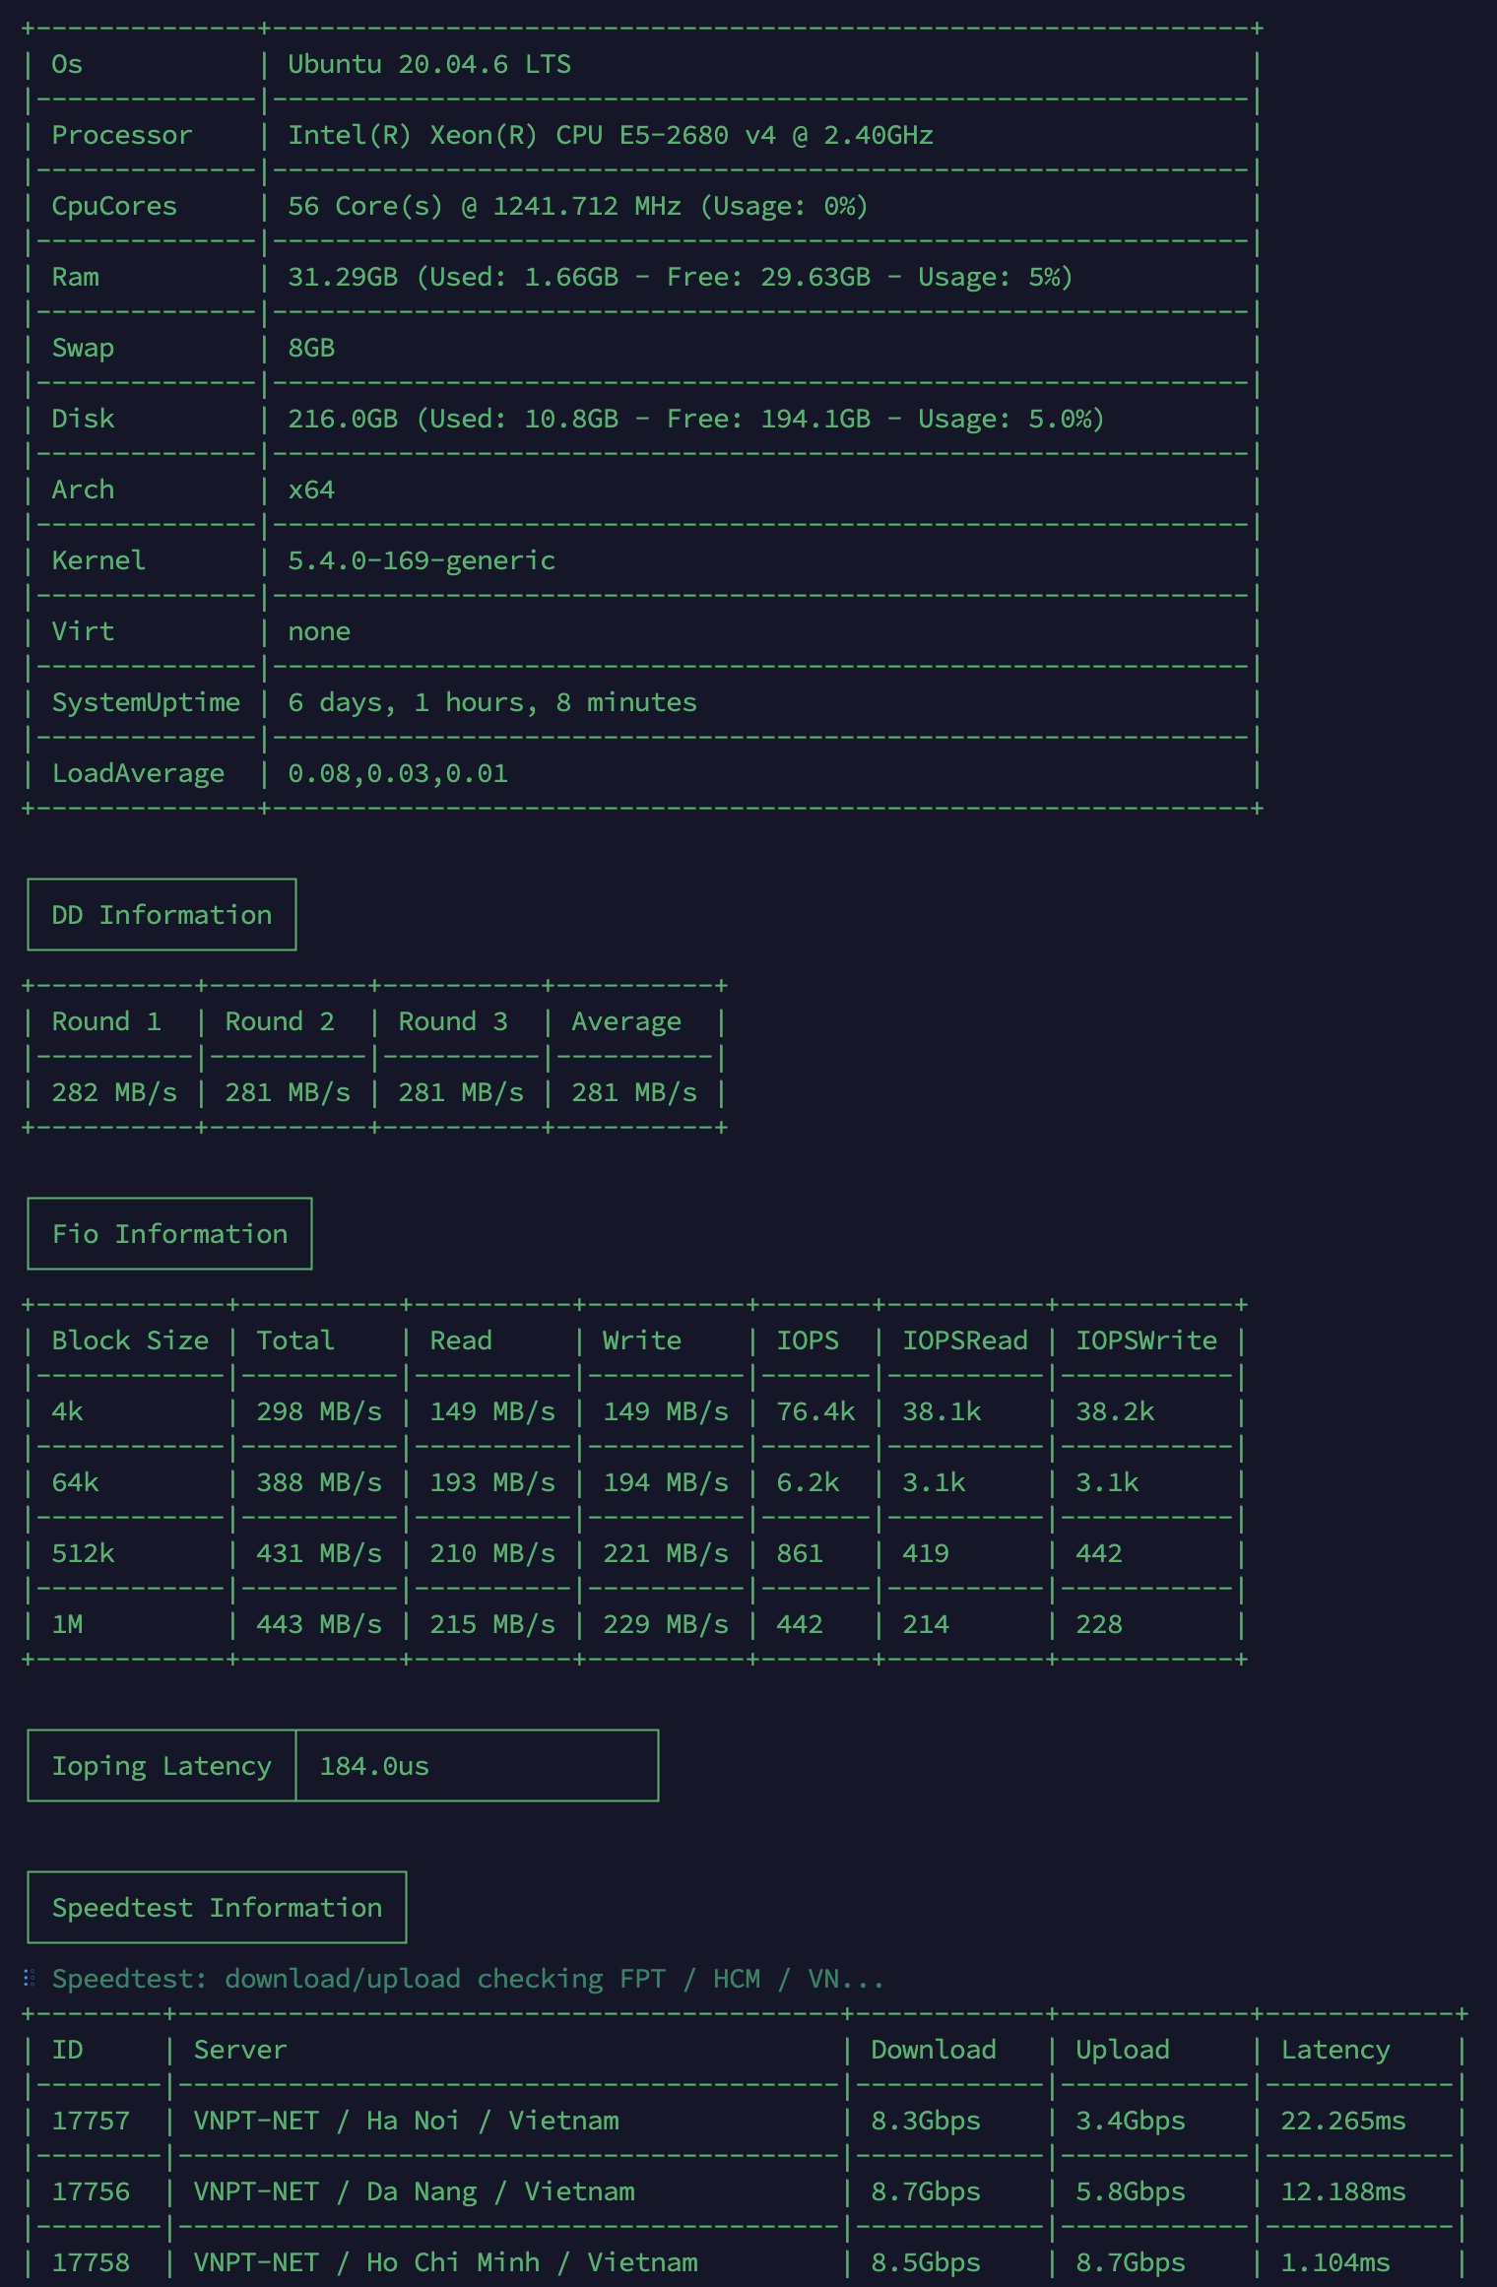
Task: Click the Ioping Latency label
Action: (x=162, y=1766)
